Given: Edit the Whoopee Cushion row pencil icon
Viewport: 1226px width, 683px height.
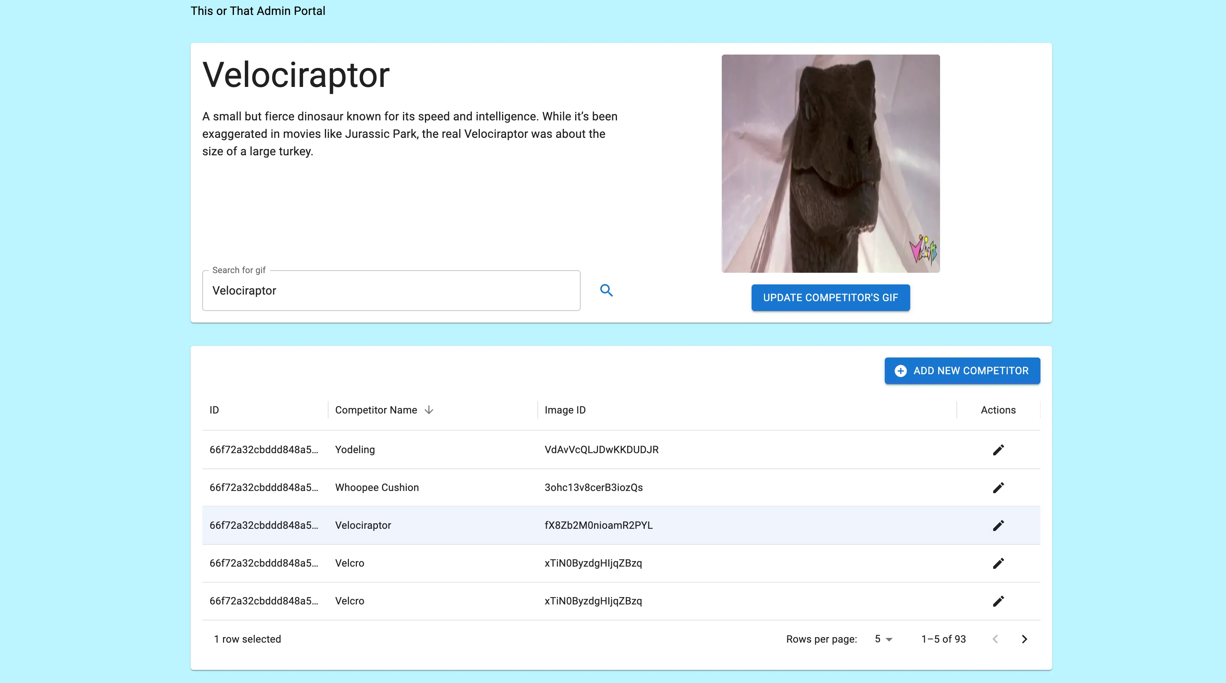Looking at the screenshot, I should point(998,487).
